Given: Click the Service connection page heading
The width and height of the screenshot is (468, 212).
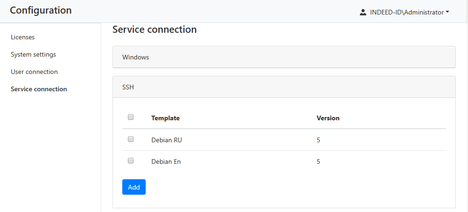Looking at the screenshot, I should click(155, 29).
